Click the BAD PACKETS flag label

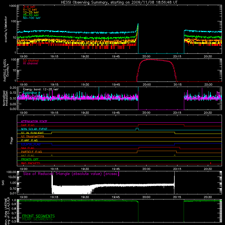pyautogui.click(x=31, y=163)
